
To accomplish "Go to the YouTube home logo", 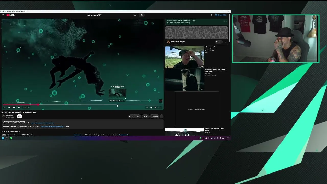I will coord(11,15).
